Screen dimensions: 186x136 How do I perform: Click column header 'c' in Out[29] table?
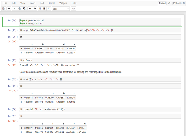pos(42,93)
